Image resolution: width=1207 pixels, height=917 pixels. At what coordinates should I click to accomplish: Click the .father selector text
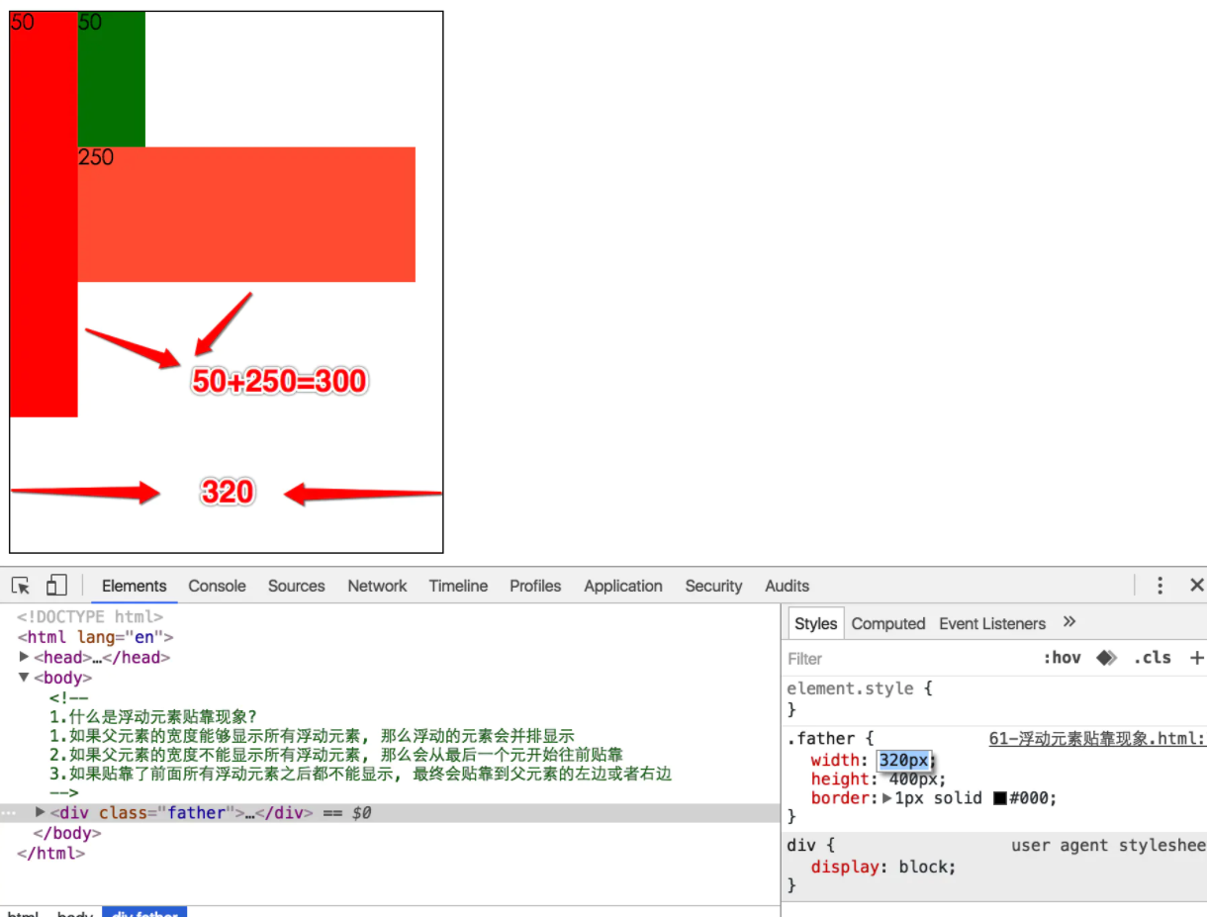coord(821,739)
